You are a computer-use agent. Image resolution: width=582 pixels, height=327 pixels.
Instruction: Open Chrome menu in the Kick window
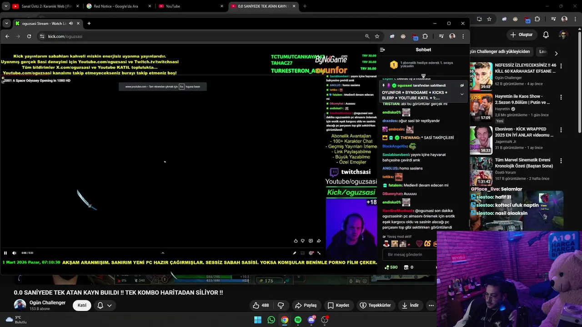point(463,36)
